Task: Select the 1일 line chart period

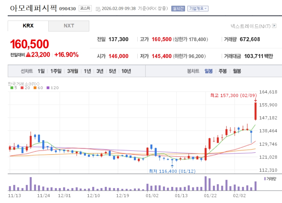Action: point(41,71)
